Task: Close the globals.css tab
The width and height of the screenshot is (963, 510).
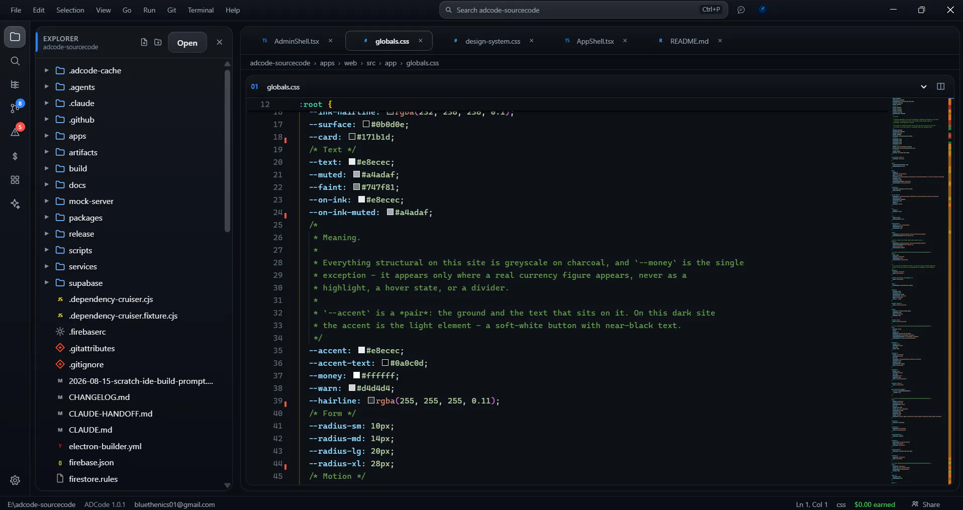Action: pos(420,41)
